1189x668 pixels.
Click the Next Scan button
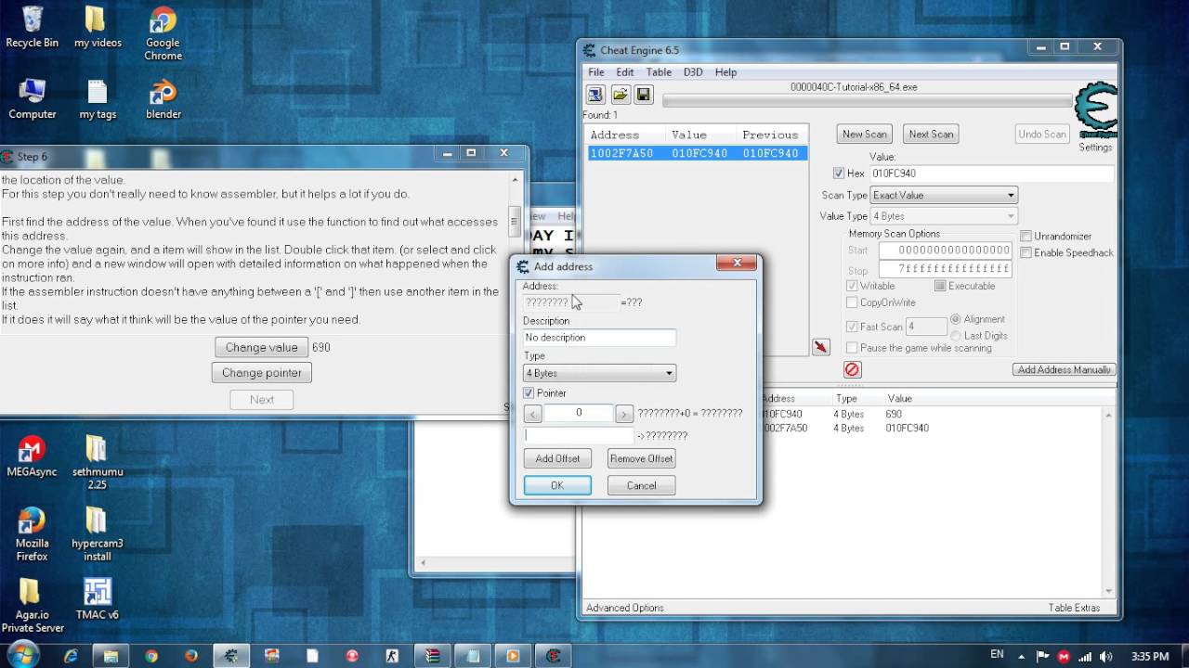(931, 134)
